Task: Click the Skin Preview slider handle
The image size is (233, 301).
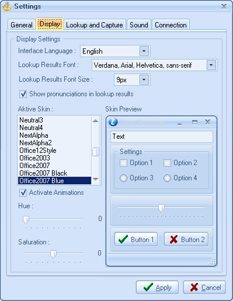Action: coord(161,208)
